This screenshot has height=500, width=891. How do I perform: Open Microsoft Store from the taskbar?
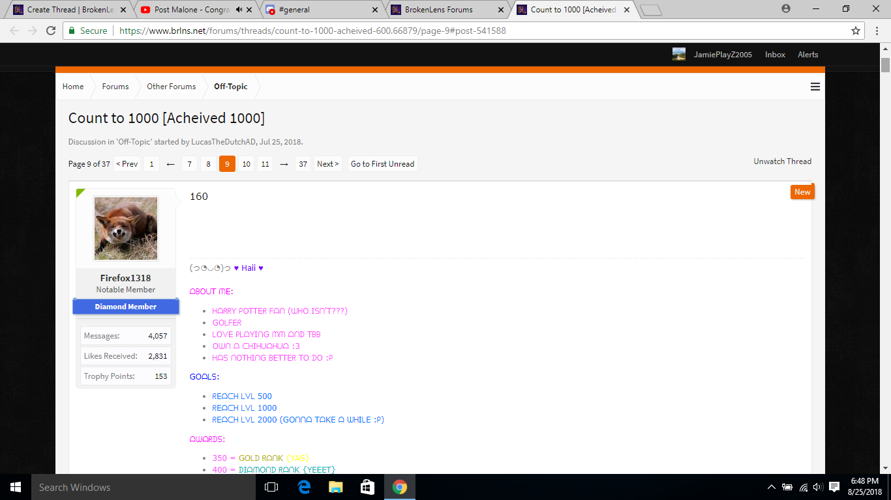367,487
